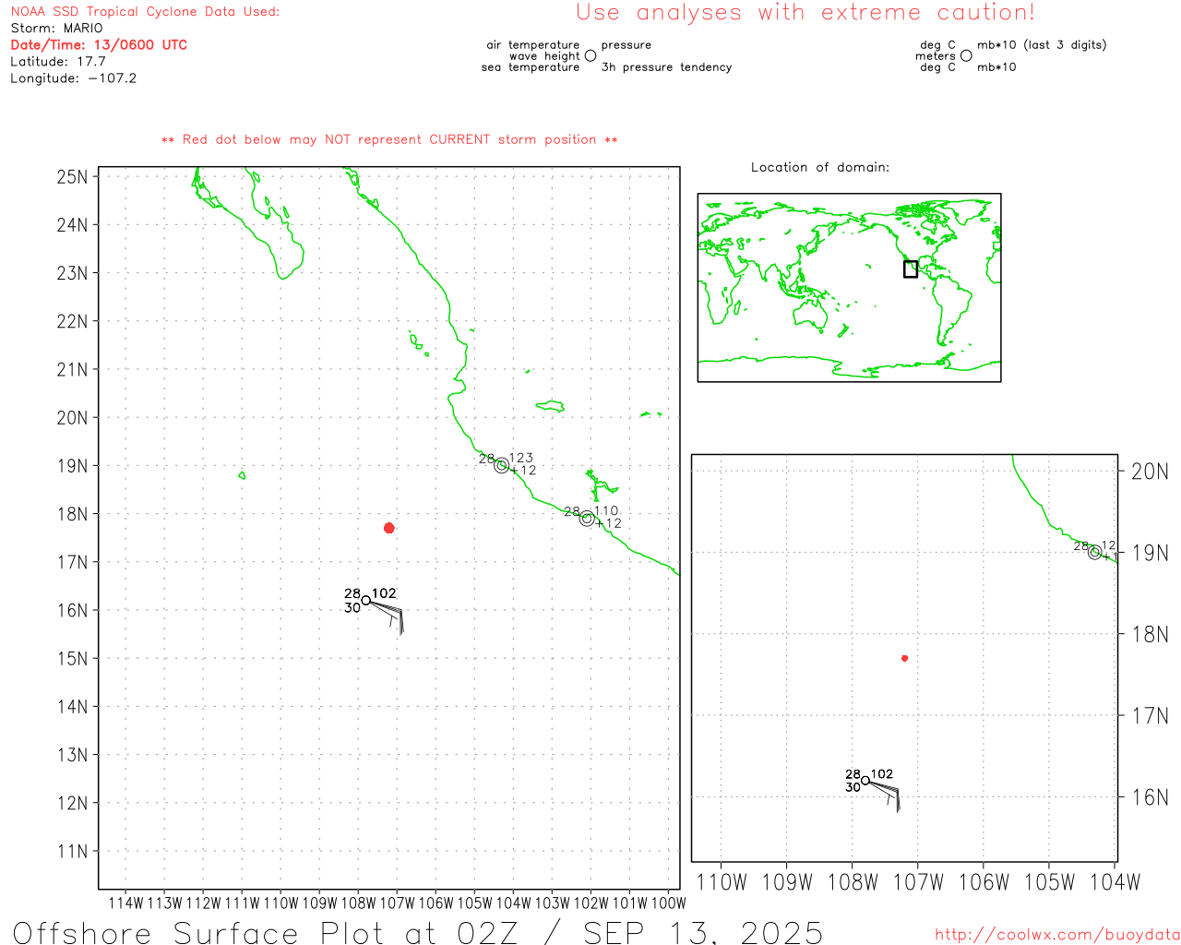Click the 100W longitude label on main map
1181x945 pixels.
[x=668, y=903]
